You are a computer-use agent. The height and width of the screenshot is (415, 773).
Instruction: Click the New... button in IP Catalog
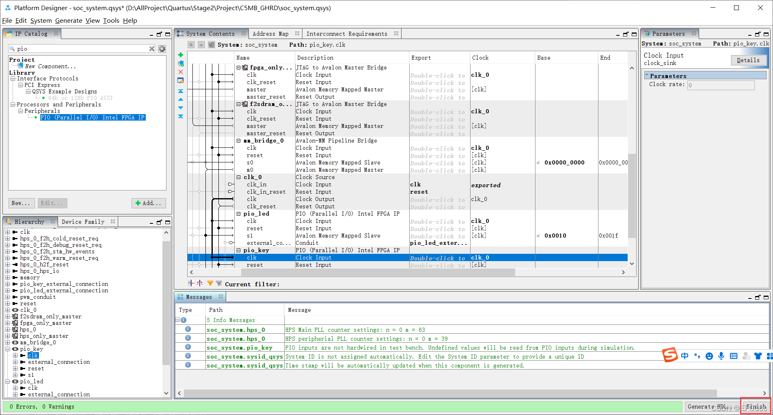tap(21, 203)
